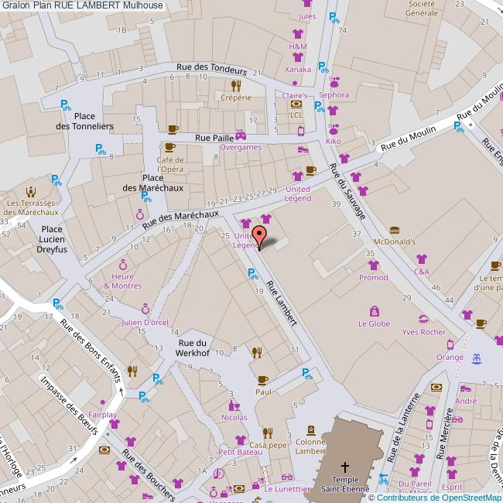
Task: Click the Rue Lambert street label
Action: (282, 304)
